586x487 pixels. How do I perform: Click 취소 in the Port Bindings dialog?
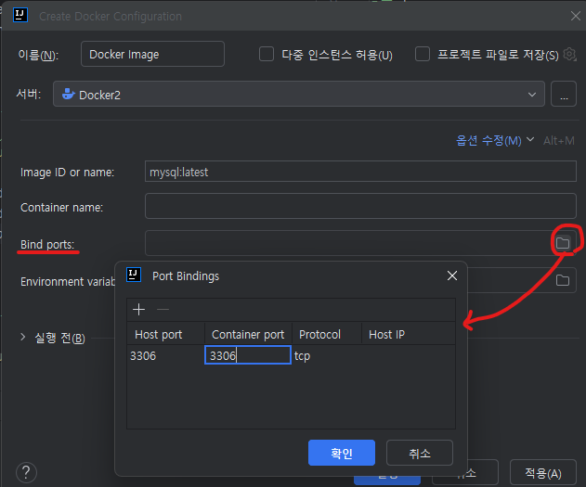tap(420, 453)
